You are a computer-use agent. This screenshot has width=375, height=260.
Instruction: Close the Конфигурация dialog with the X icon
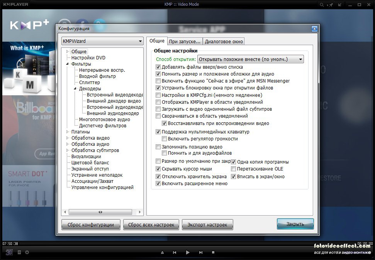pos(314,29)
